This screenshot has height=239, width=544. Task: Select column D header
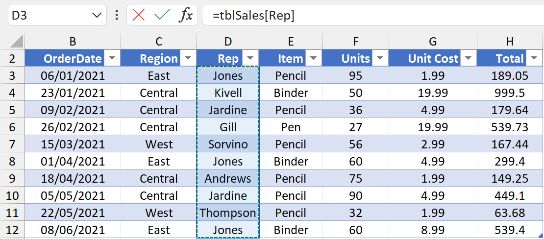228,42
